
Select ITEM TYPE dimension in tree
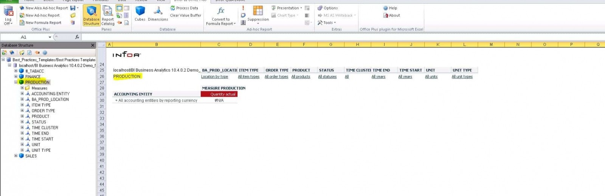point(41,105)
